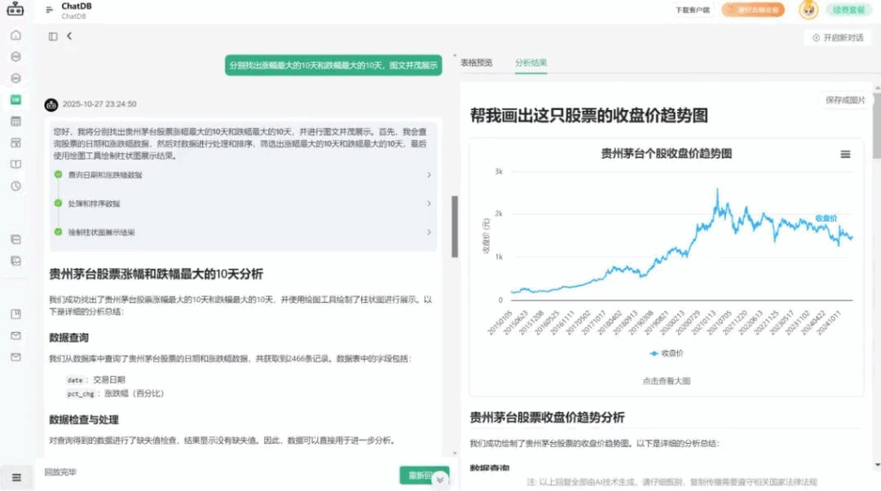The height and width of the screenshot is (491, 881).
Task: Click the robot logo at the sidebar top
Action: [x=15, y=9]
